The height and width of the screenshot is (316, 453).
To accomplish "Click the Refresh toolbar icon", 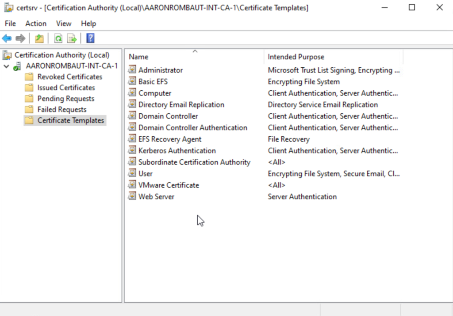I will coord(58,39).
